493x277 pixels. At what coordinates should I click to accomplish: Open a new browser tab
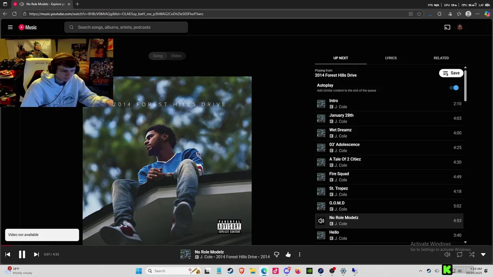77,4
